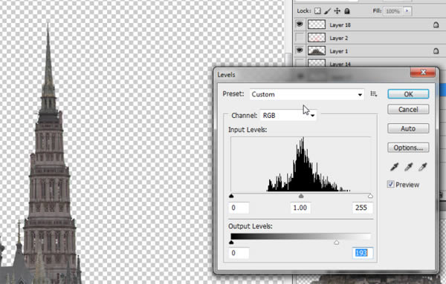446x284 pixels.
Task: Click the output shadow field showing 0
Action: (239, 253)
